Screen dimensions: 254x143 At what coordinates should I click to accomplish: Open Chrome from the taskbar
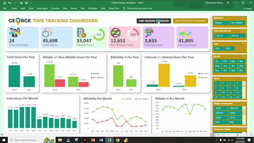click(x=118, y=140)
